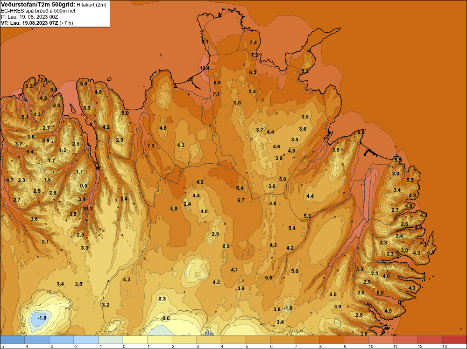467x349 pixels.
Task: Pick the pale yellow legend swatch between 0 and 1
Action: point(135,340)
